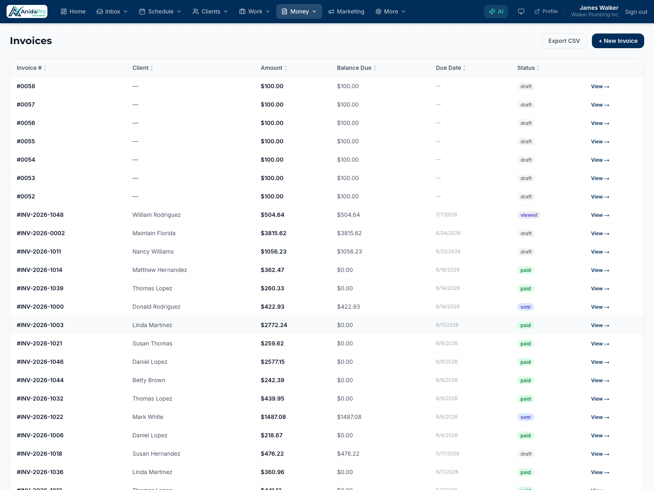
Task: Click client name Susan Hernandez
Action: (x=156, y=454)
